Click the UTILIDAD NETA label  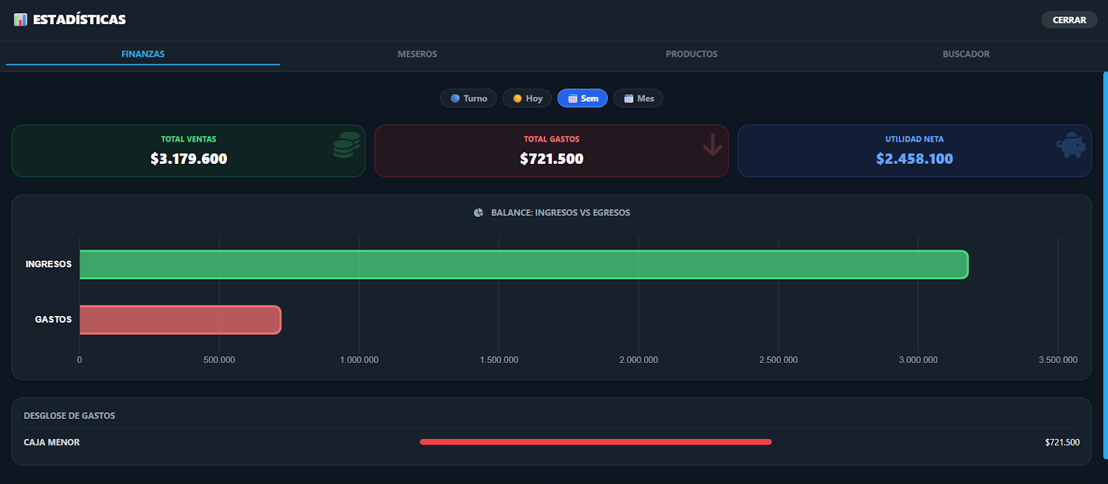click(915, 139)
